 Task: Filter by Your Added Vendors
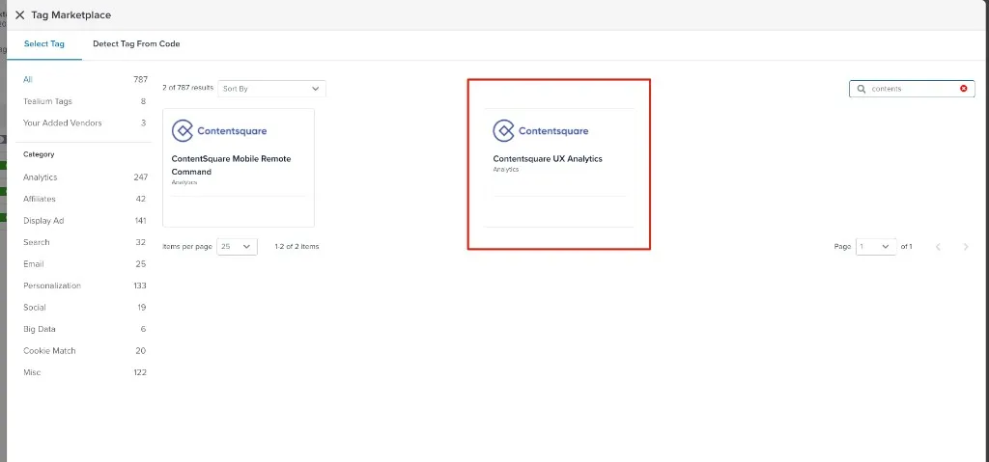click(62, 122)
